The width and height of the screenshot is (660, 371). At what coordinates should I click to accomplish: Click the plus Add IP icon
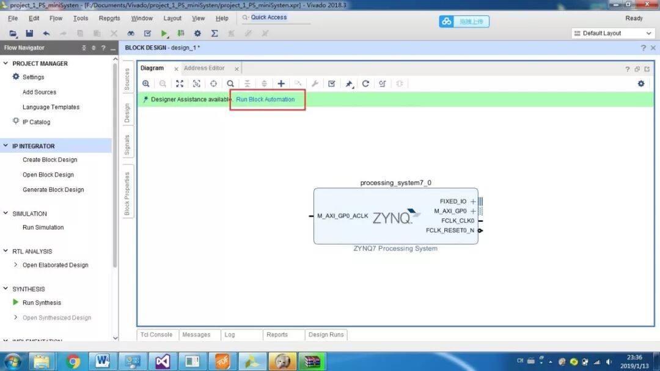pyautogui.click(x=281, y=83)
